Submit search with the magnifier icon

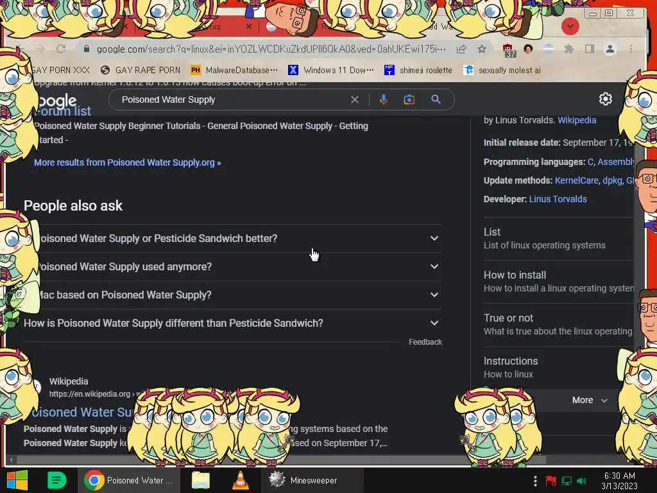pyautogui.click(x=436, y=99)
